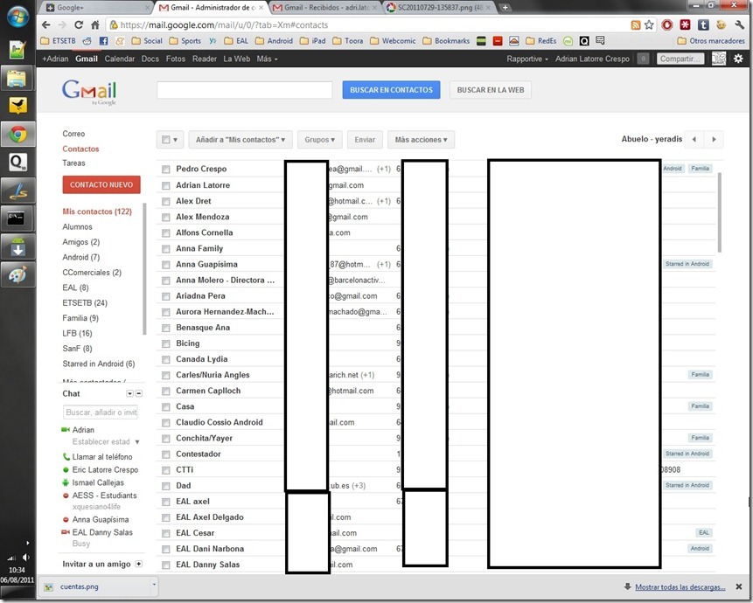Image resolution: width=753 pixels, height=603 pixels.
Task: Go back with the browser back arrow
Action: [46, 25]
